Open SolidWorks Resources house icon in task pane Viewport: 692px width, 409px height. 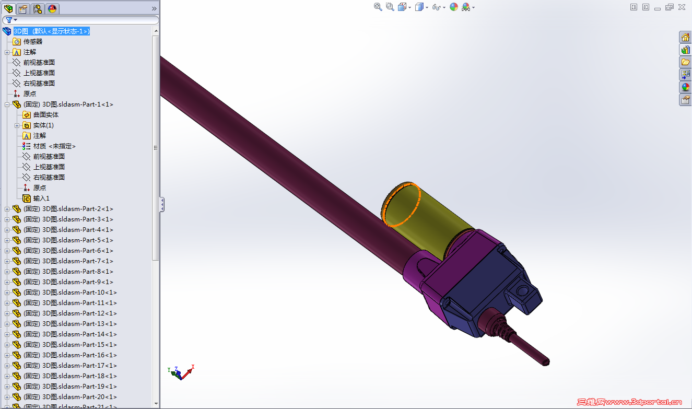point(685,37)
